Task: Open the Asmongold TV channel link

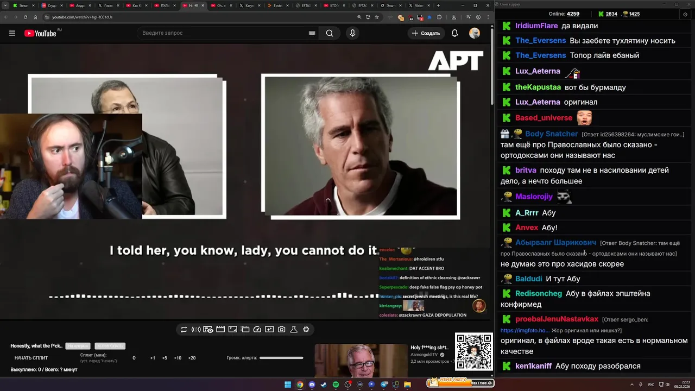Action: (x=424, y=355)
